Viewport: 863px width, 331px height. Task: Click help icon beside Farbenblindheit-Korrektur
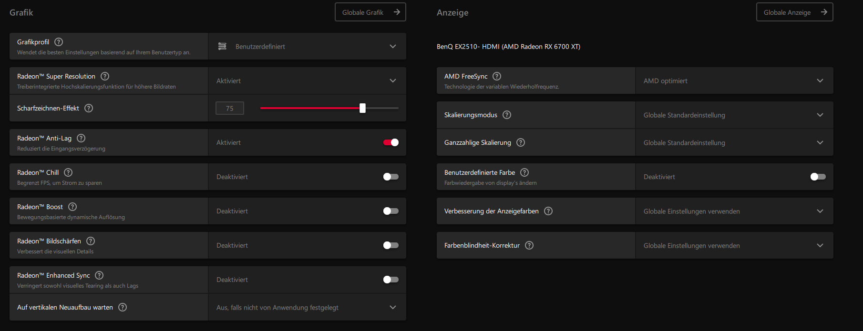click(x=529, y=245)
